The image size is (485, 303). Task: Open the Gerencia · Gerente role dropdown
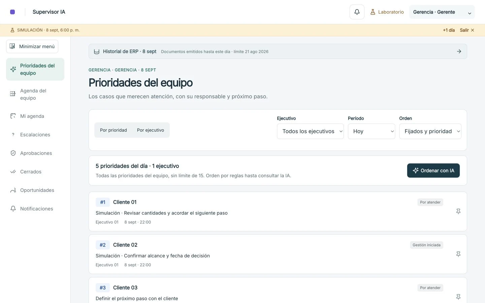[442, 12]
